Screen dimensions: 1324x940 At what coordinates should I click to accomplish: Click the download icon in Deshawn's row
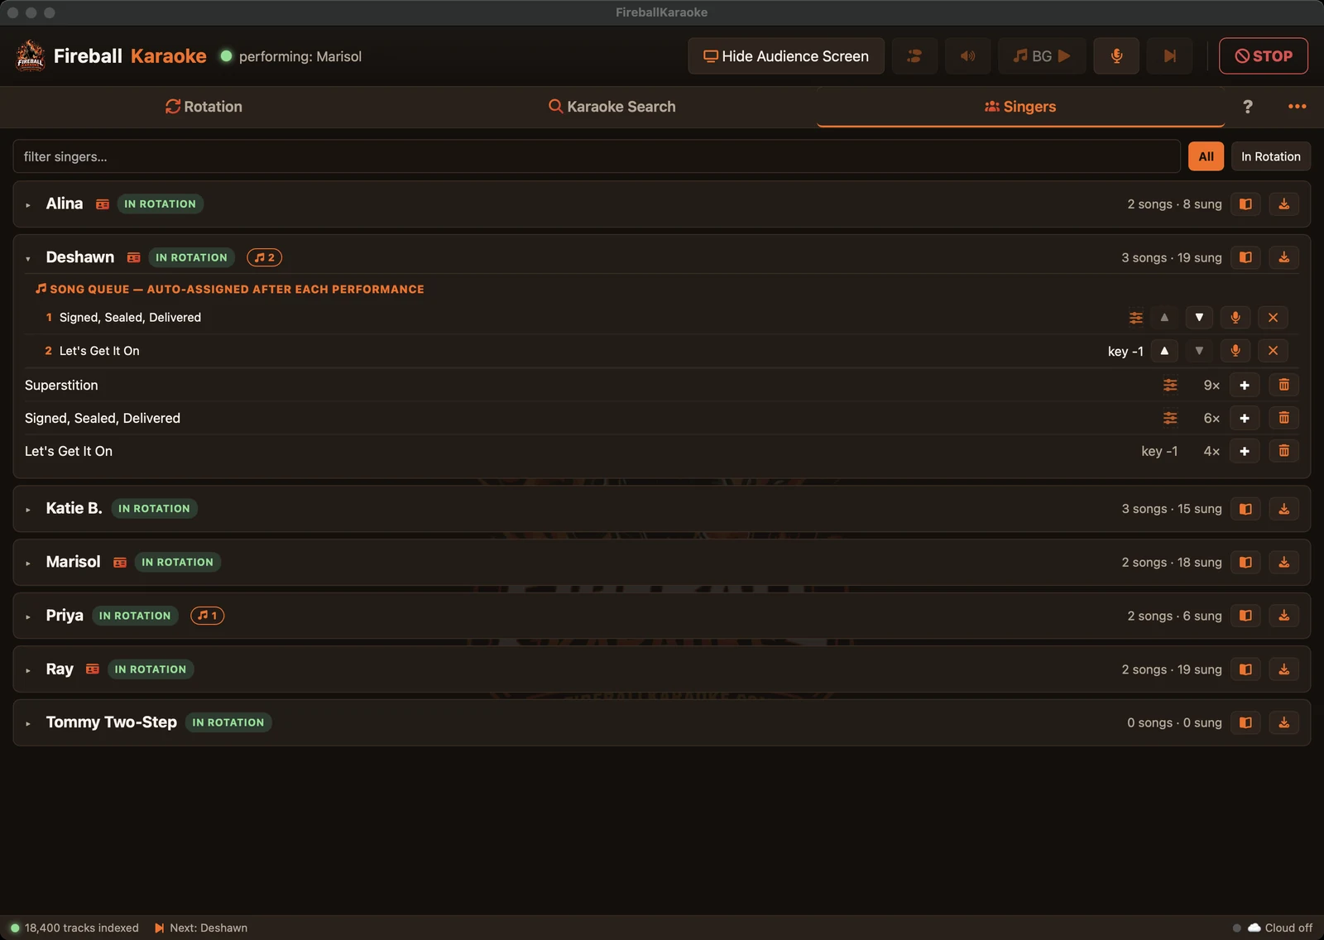coord(1283,257)
